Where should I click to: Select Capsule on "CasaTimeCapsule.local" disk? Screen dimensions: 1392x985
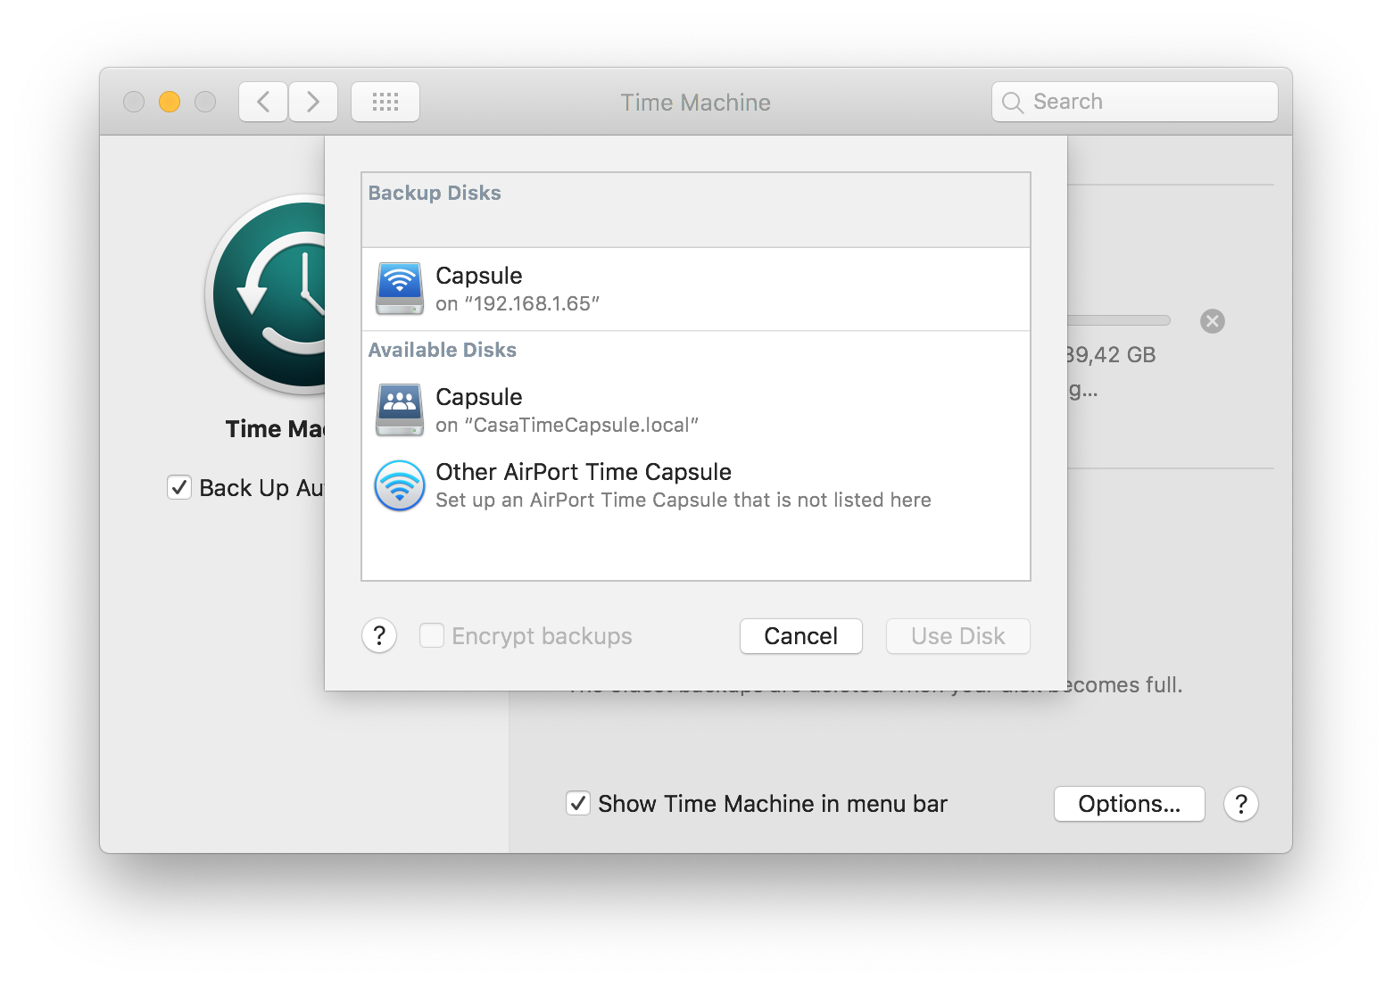click(x=696, y=410)
